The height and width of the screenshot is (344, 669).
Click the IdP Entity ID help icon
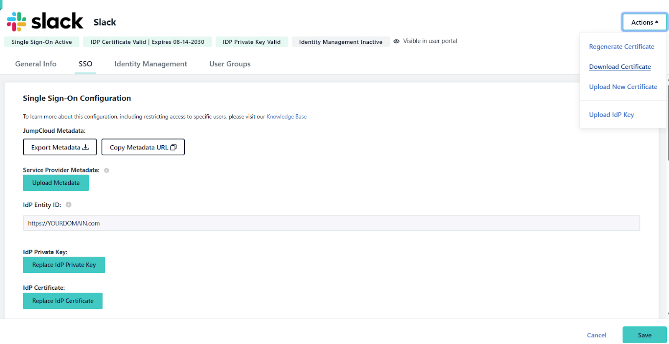69,205
